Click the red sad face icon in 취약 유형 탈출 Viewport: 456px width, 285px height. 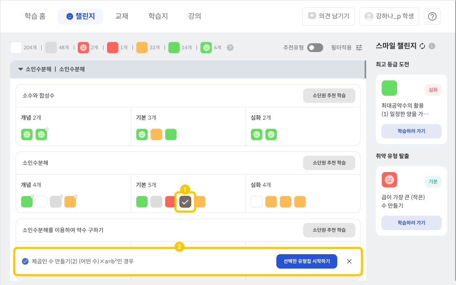click(389, 180)
